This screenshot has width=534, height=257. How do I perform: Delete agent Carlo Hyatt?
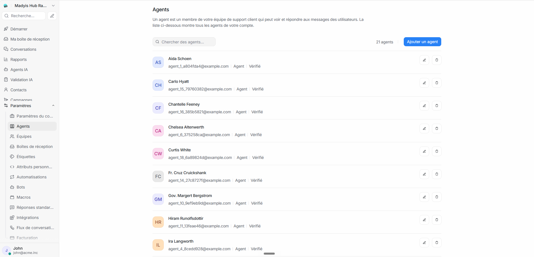[437, 83]
